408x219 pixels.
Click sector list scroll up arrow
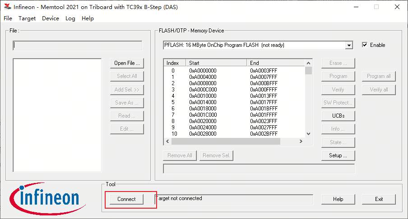[308, 63]
